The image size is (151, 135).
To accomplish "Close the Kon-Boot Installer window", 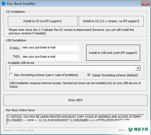I will pos(145,4).
